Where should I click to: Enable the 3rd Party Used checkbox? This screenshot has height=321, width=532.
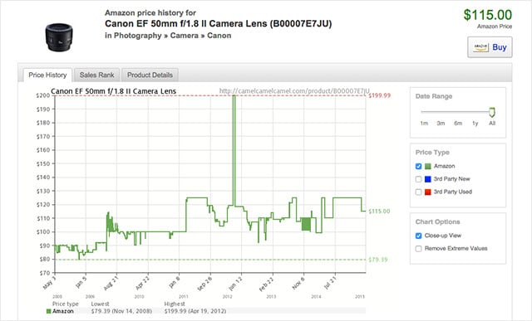(418, 192)
